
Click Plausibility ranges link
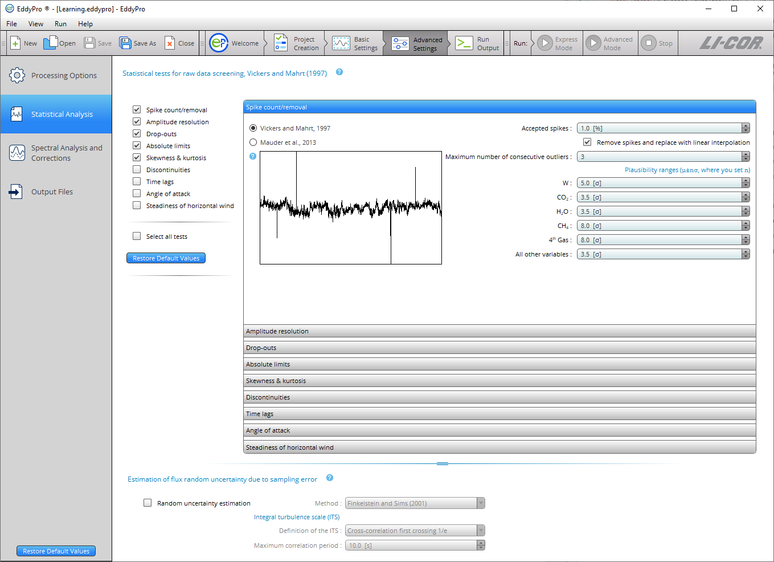[x=687, y=170]
